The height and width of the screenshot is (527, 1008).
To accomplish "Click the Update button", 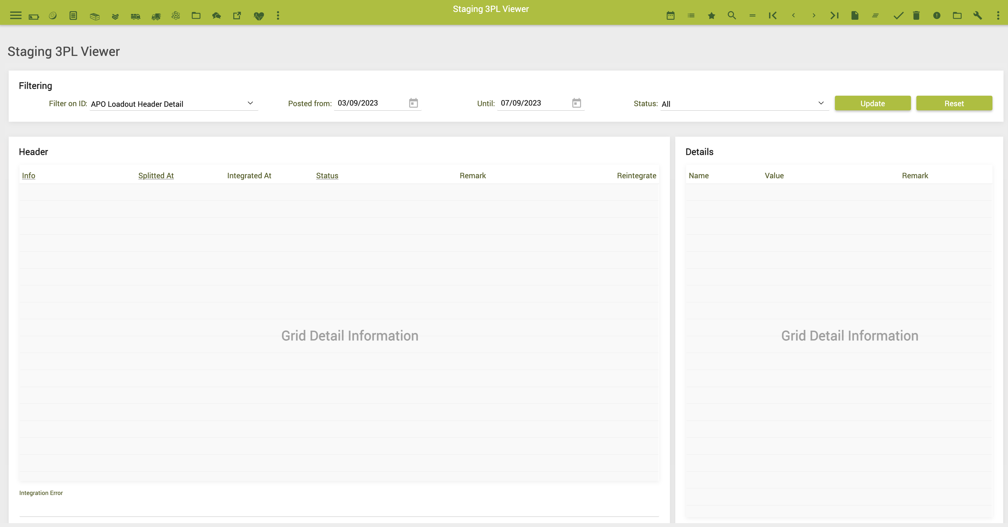I will pos(873,103).
